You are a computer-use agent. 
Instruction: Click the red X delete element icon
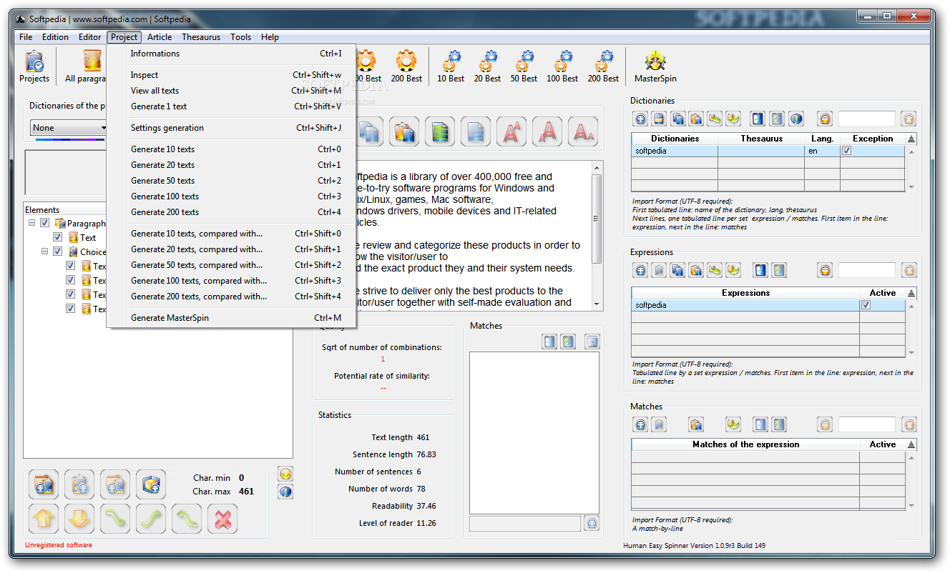coord(222,519)
